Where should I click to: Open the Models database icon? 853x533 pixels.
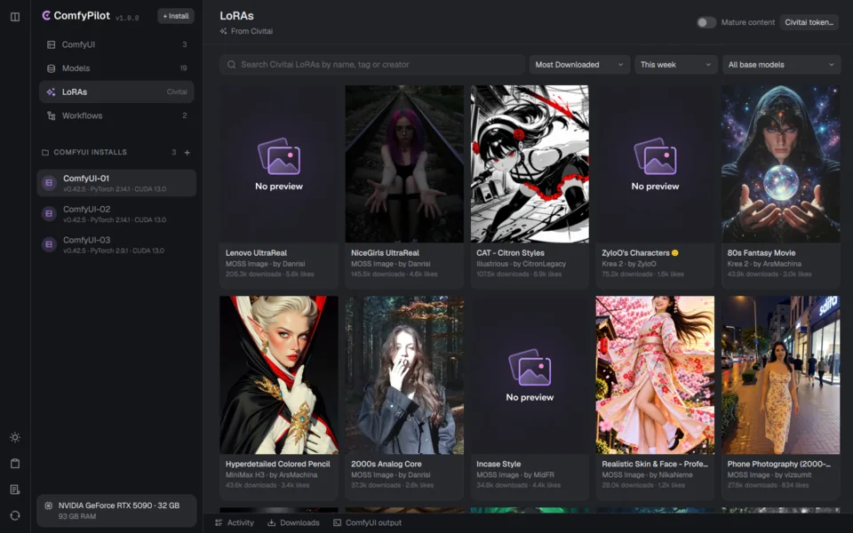(x=52, y=68)
